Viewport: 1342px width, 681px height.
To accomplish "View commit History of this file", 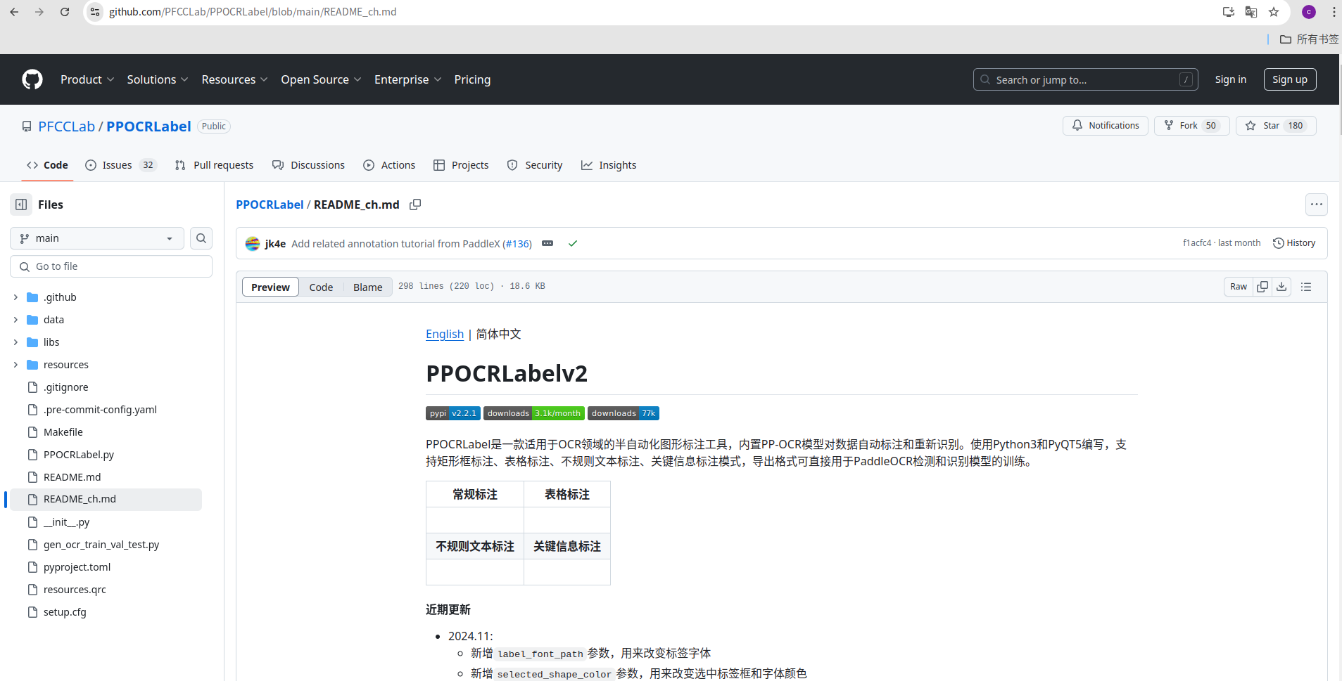I will [1296, 242].
